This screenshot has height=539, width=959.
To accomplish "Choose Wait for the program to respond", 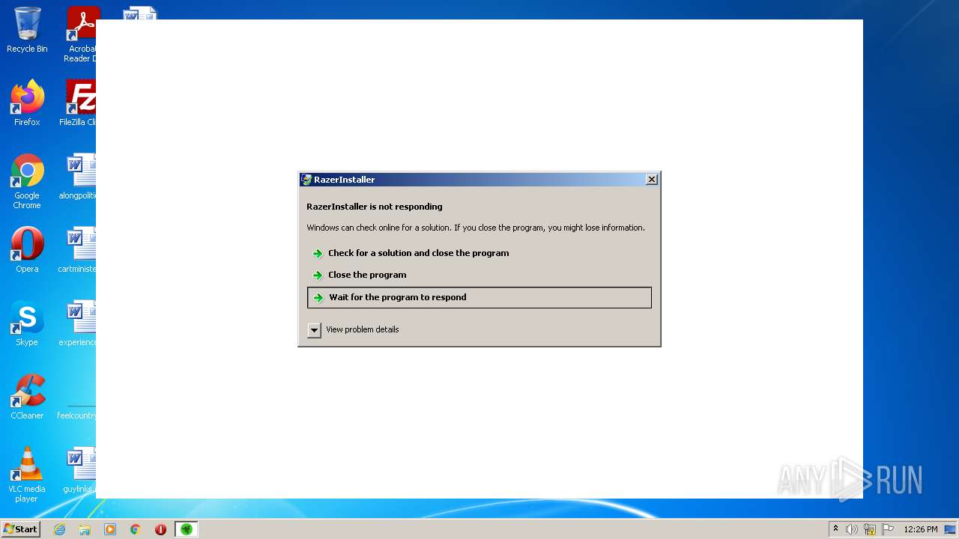I will 479,297.
